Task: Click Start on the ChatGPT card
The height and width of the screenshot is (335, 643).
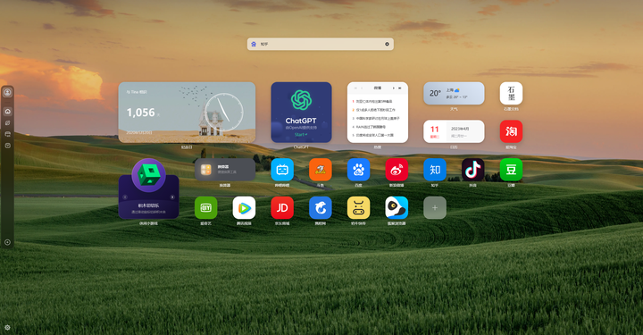Action: 301,135
